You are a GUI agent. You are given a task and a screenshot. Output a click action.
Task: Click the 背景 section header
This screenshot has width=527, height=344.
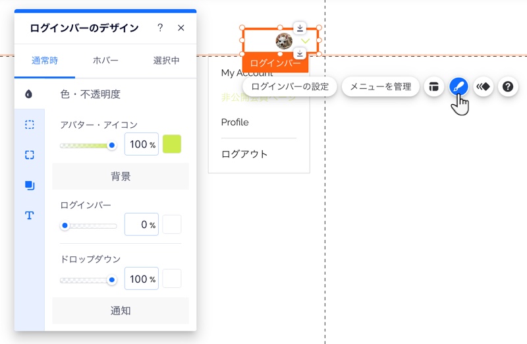click(121, 176)
